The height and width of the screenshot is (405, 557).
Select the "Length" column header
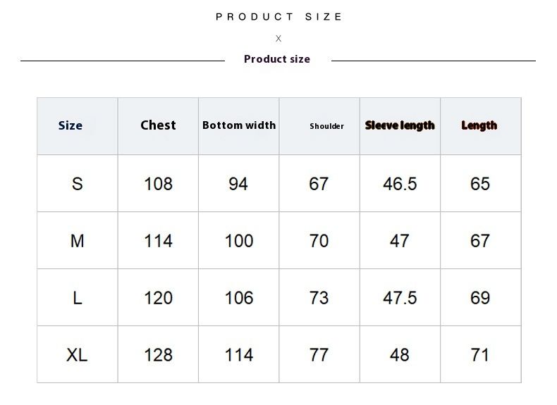click(x=479, y=125)
